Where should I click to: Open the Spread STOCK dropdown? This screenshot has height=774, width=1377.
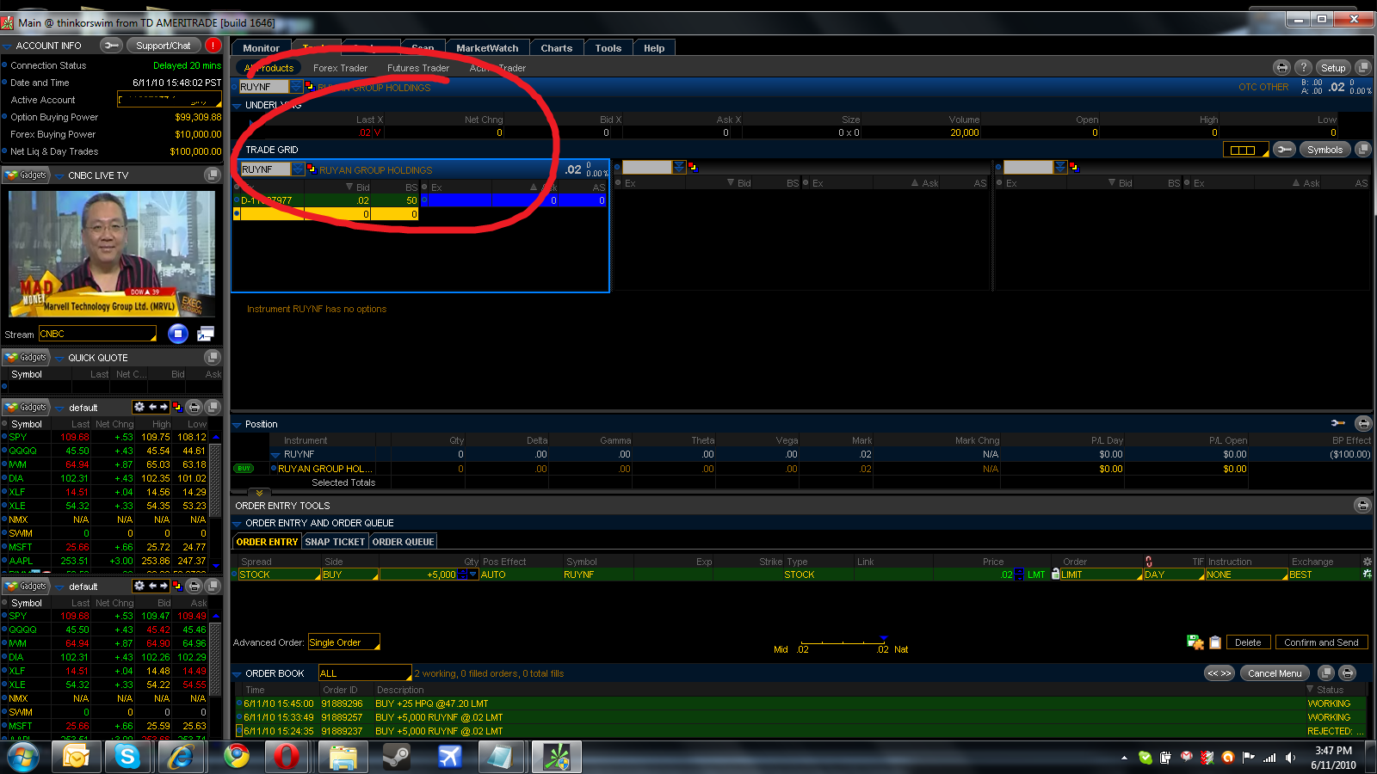[x=279, y=574]
